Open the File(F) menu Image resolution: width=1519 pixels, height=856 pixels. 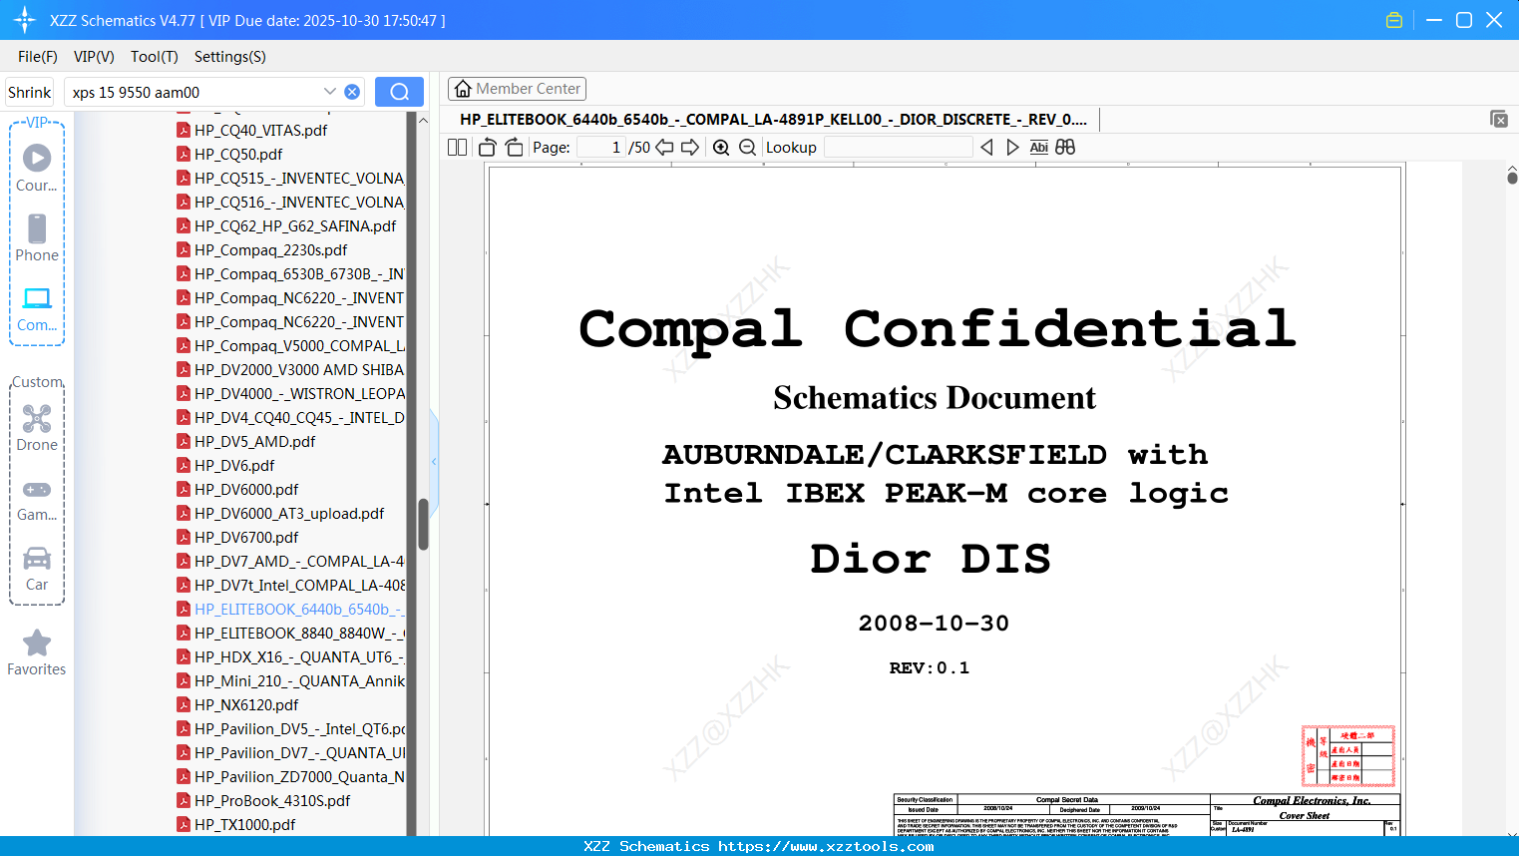pos(38,57)
